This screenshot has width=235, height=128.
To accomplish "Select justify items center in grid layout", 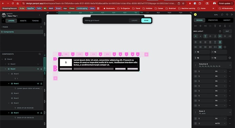I will click(225, 36).
